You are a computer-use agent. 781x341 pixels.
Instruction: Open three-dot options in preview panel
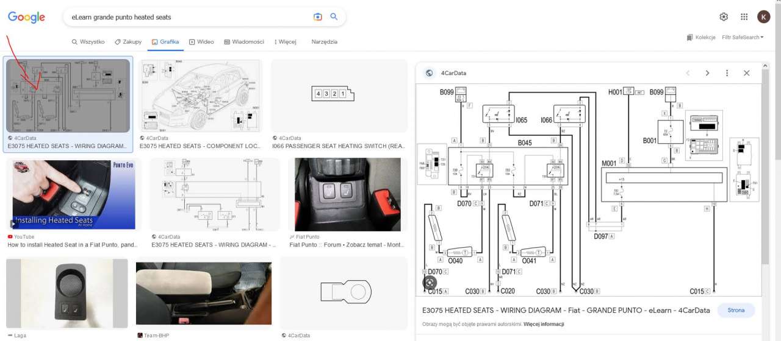tap(727, 73)
